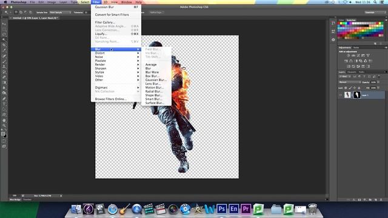Viewport: 388px width, 218px height.
Task: Expand the Noise submenu
Action: tap(116, 57)
